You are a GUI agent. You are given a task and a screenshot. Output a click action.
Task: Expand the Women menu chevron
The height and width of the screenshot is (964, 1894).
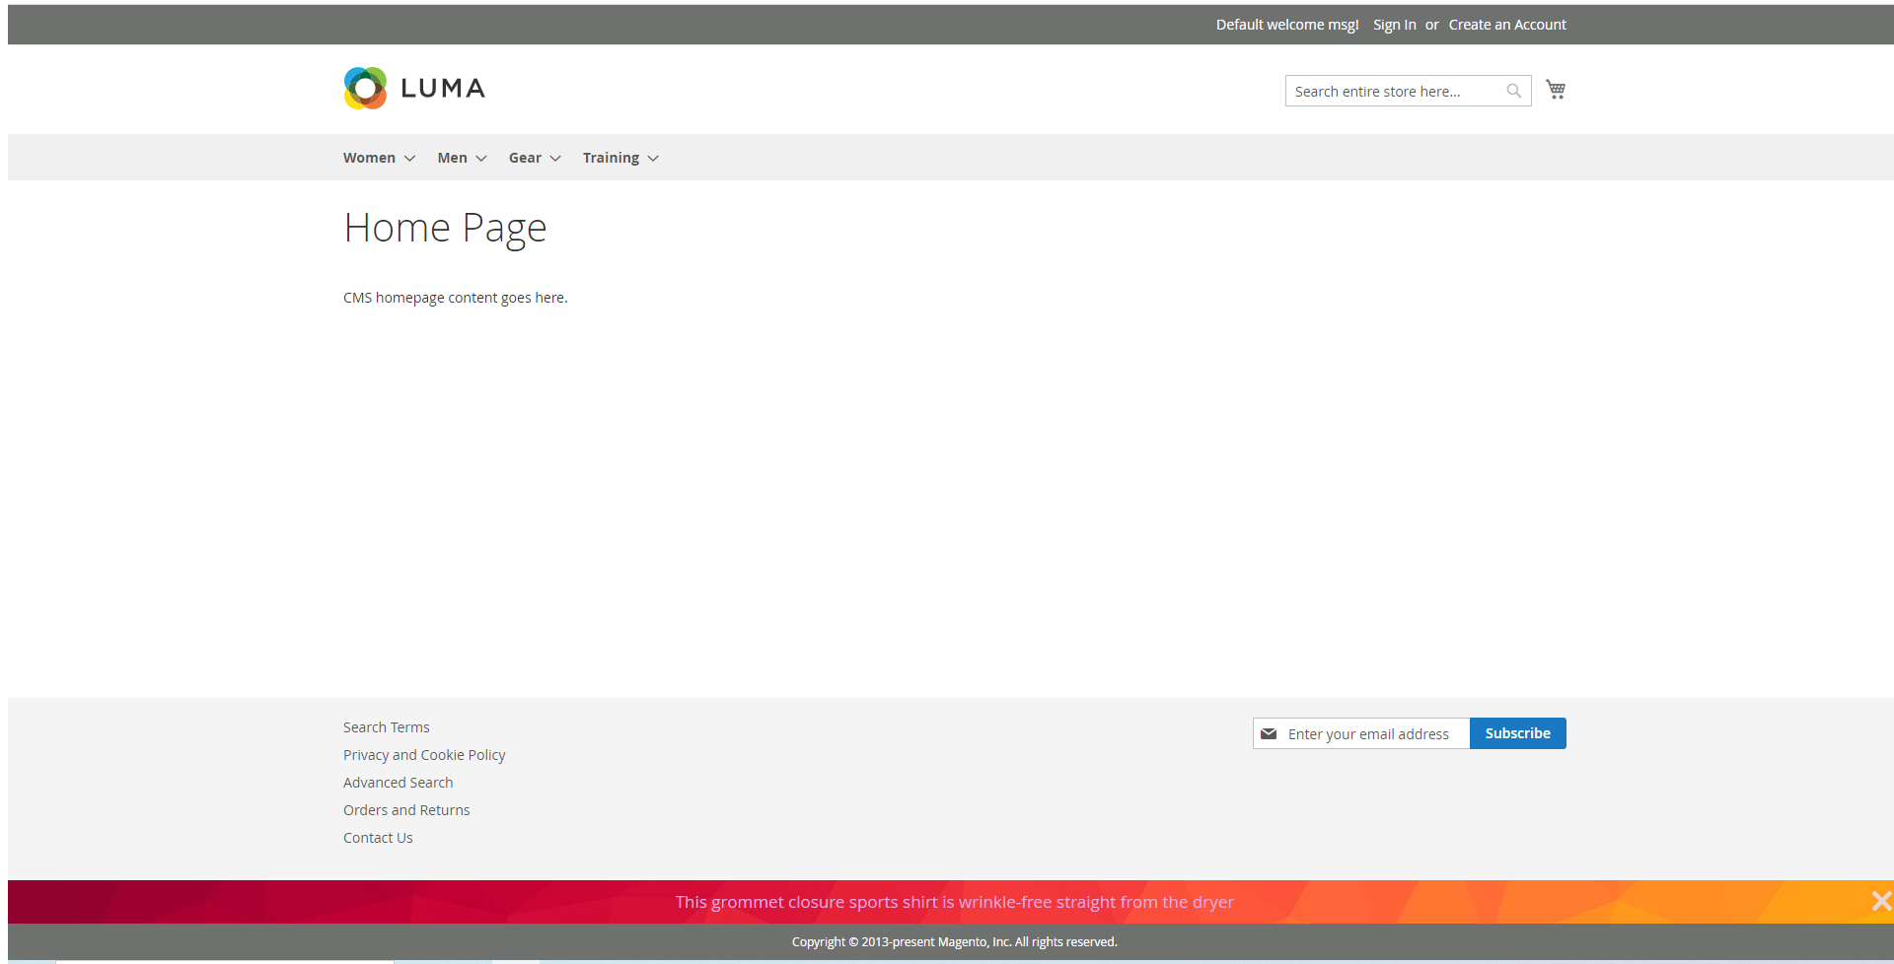[409, 159]
